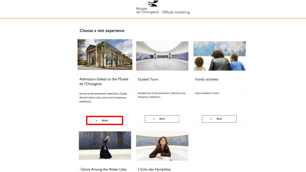Screen dimensions: 306x172
Task: Click the Guided Tours card title
Action: 148,79
